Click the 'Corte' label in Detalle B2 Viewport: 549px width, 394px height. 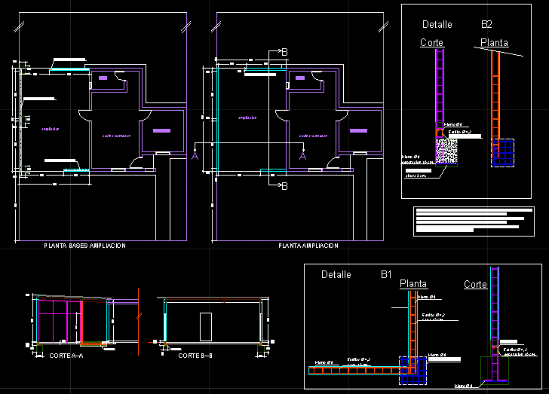(x=431, y=43)
